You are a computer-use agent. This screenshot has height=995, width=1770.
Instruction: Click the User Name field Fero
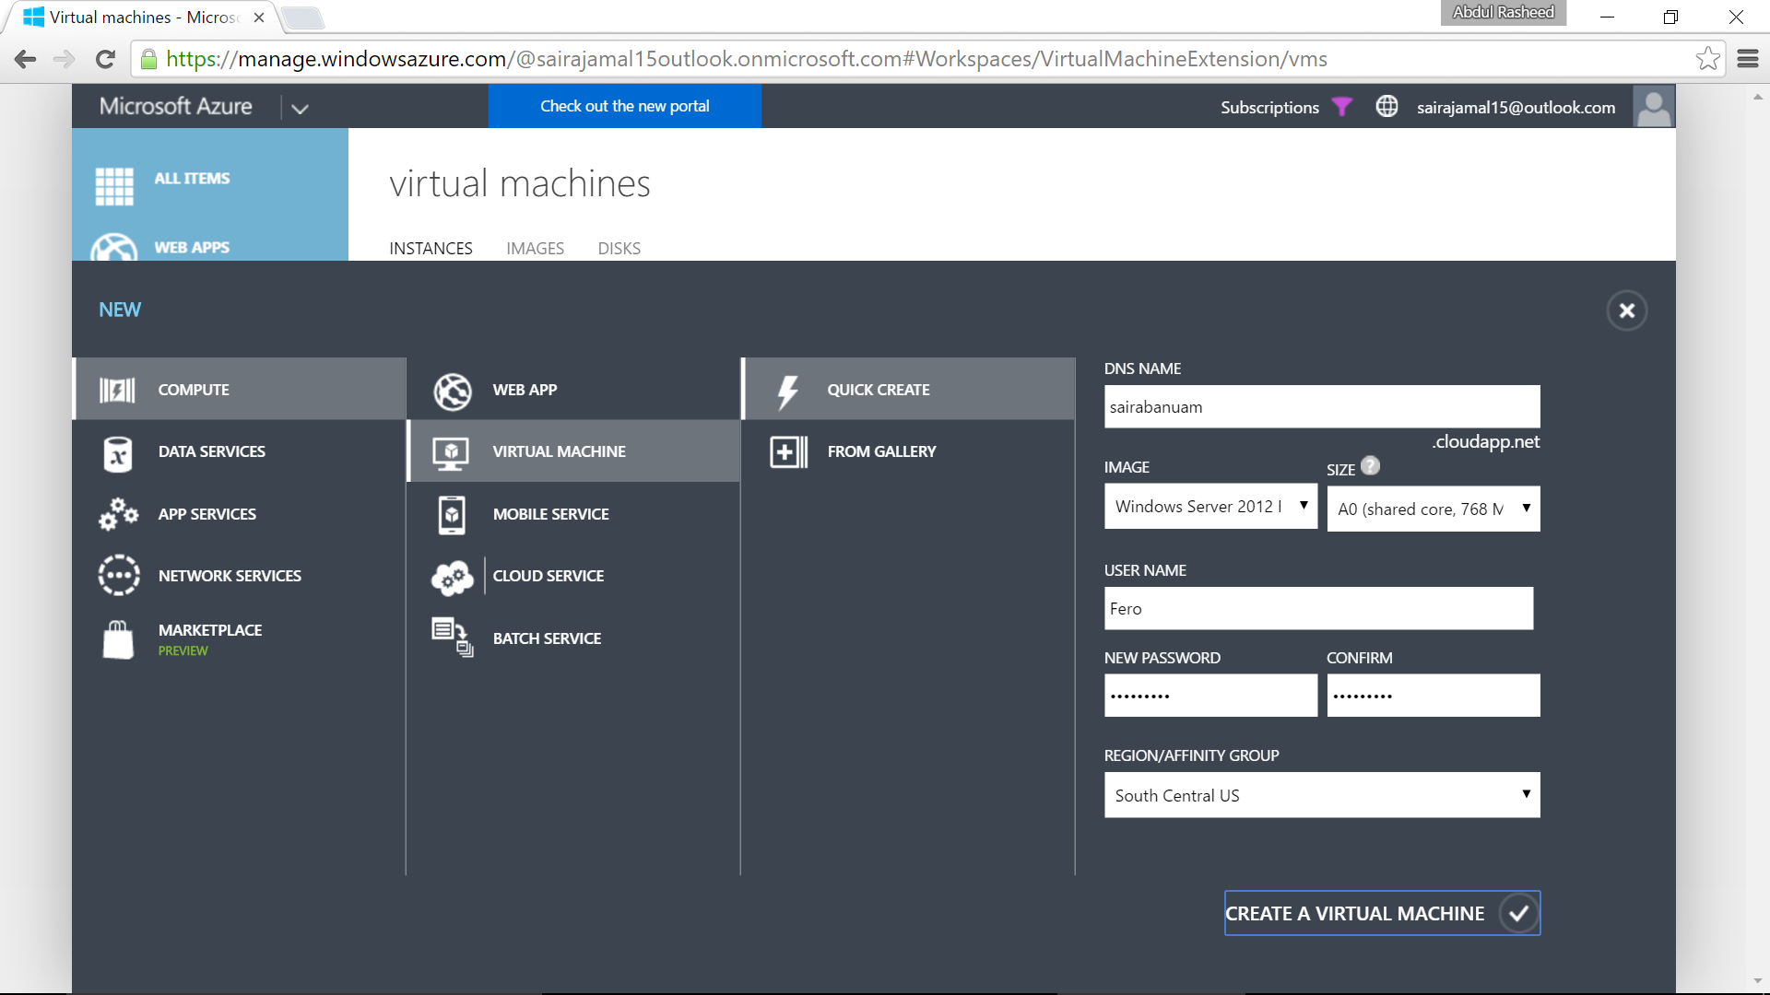(1318, 608)
